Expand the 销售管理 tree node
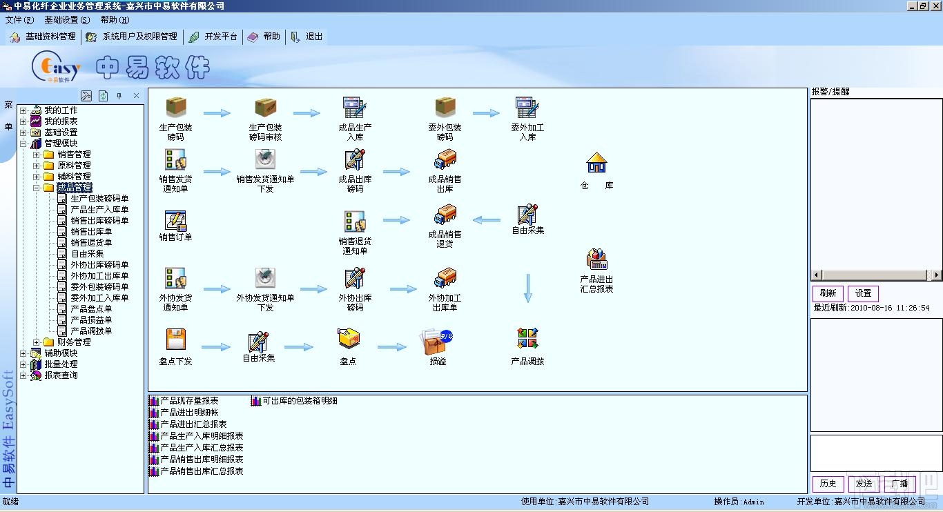Screen dimensions: 943x512 pos(37,155)
